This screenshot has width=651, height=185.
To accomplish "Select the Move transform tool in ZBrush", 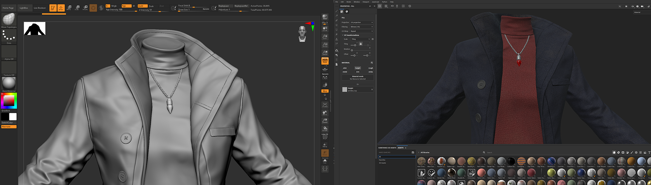I will [x=69, y=8].
